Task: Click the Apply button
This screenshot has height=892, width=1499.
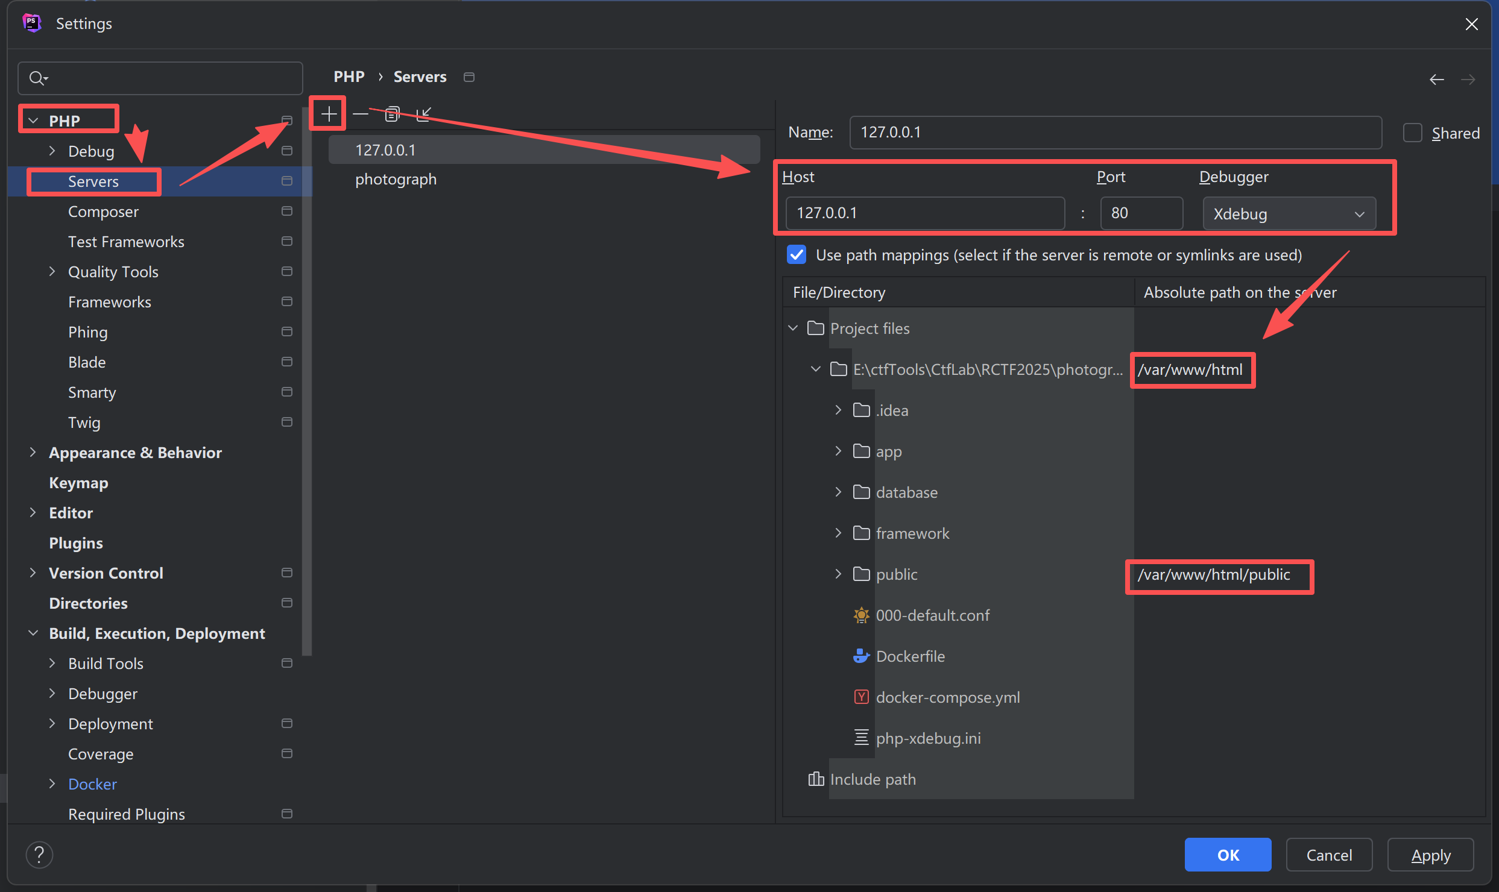Action: pos(1430,855)
